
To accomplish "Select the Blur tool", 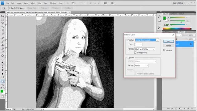I will pos(2,59).
